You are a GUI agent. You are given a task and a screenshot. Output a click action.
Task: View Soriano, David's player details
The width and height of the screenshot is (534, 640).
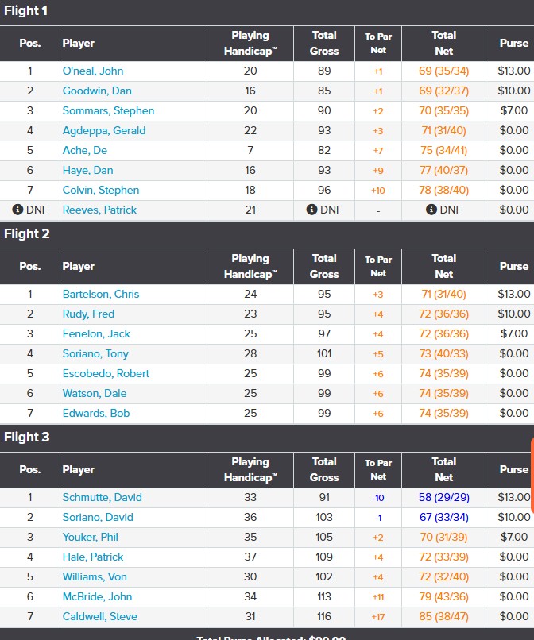click(x=98, y=517)
